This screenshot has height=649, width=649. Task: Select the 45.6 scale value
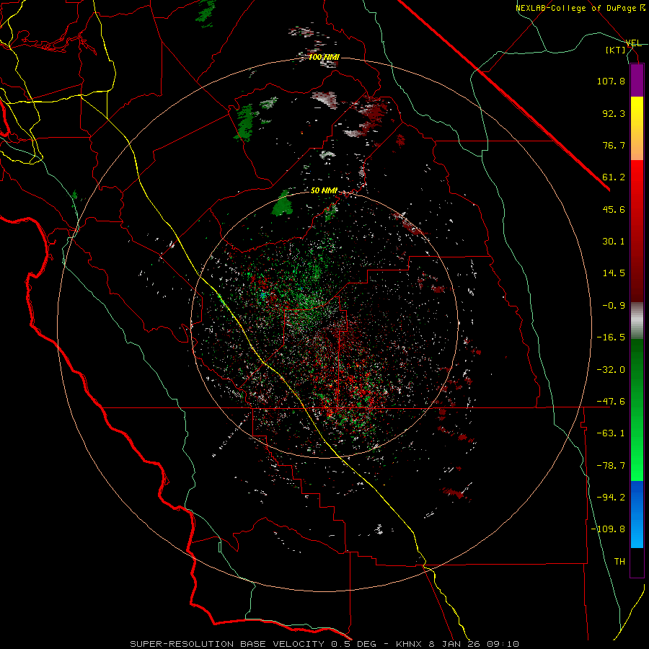pyautogui.click(x=614, y=209)
